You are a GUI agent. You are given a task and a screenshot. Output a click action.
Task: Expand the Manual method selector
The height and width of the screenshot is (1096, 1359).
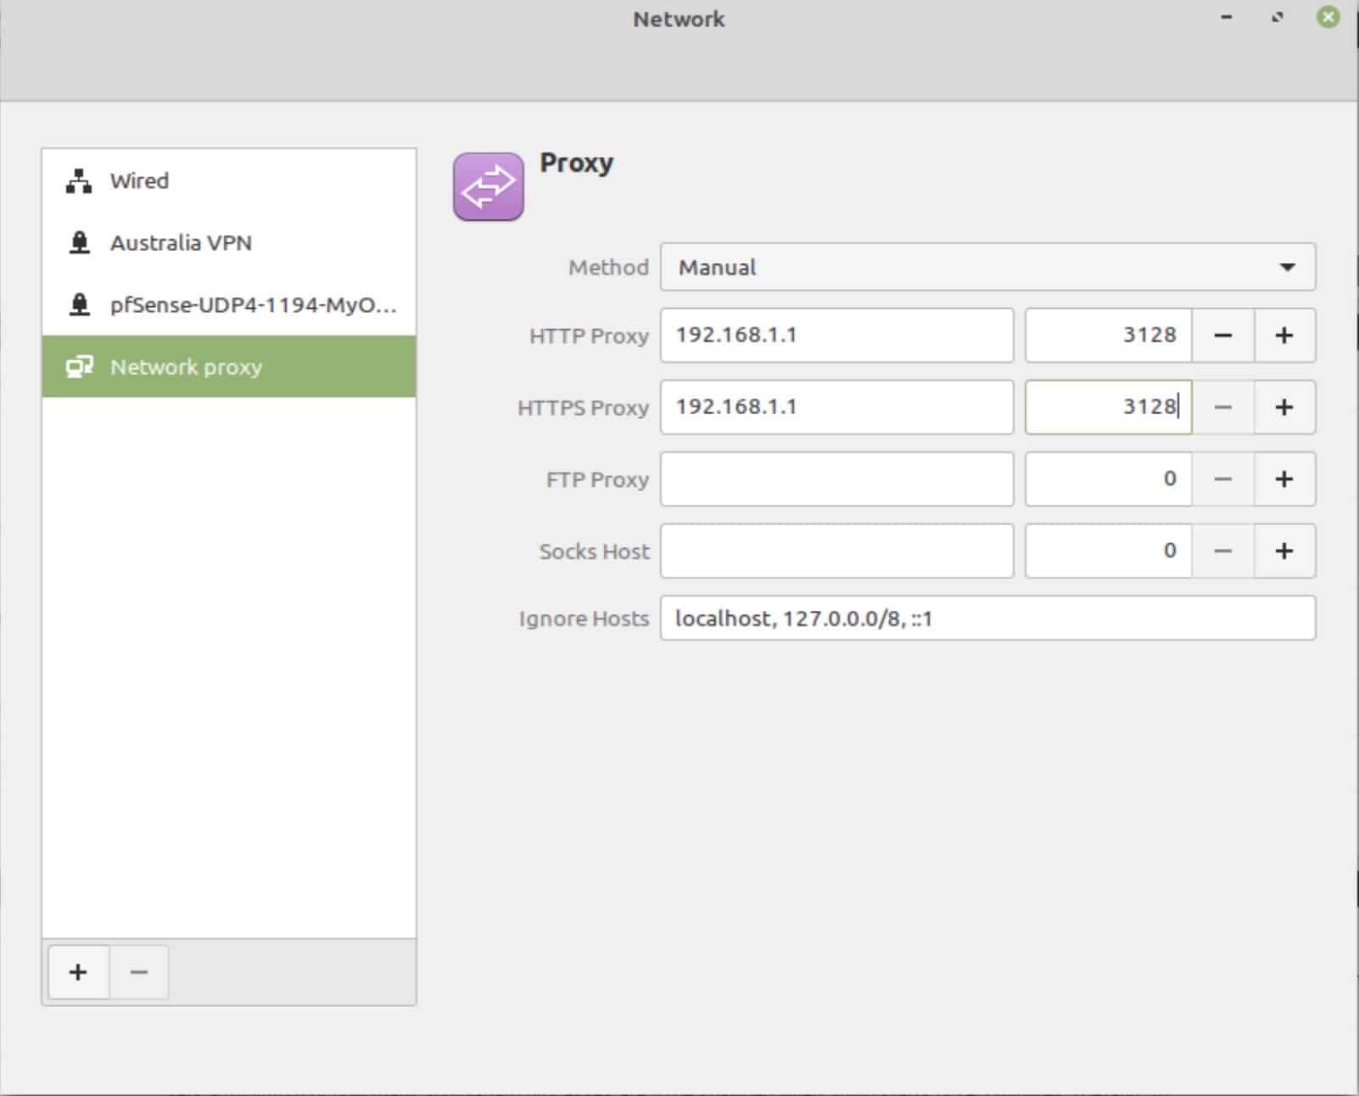[x=988, y=267]
